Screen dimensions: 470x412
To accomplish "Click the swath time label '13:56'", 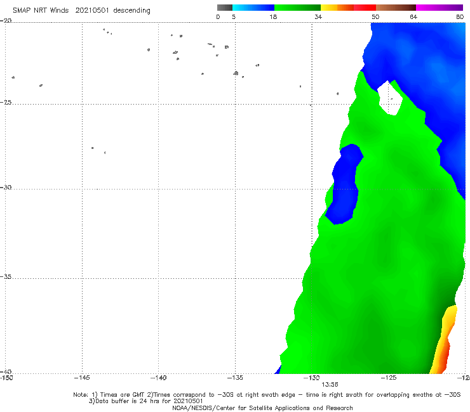I will [330, 385].
